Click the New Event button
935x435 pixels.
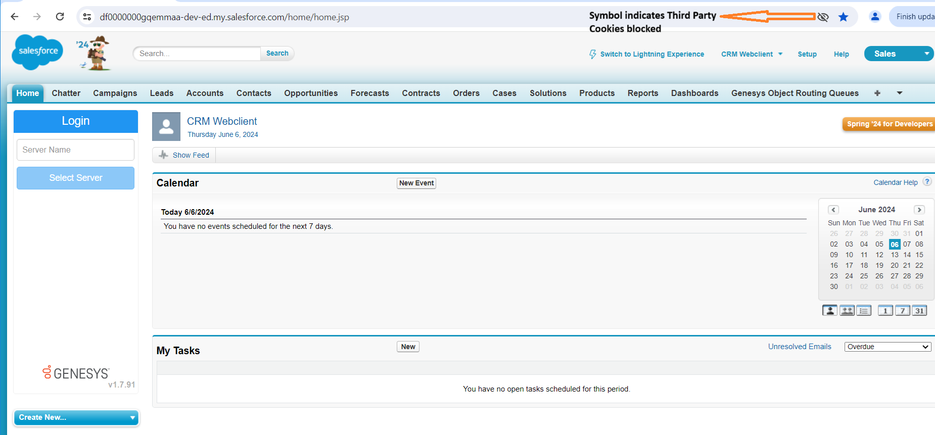pyautogui.click(x=416, y=183)
